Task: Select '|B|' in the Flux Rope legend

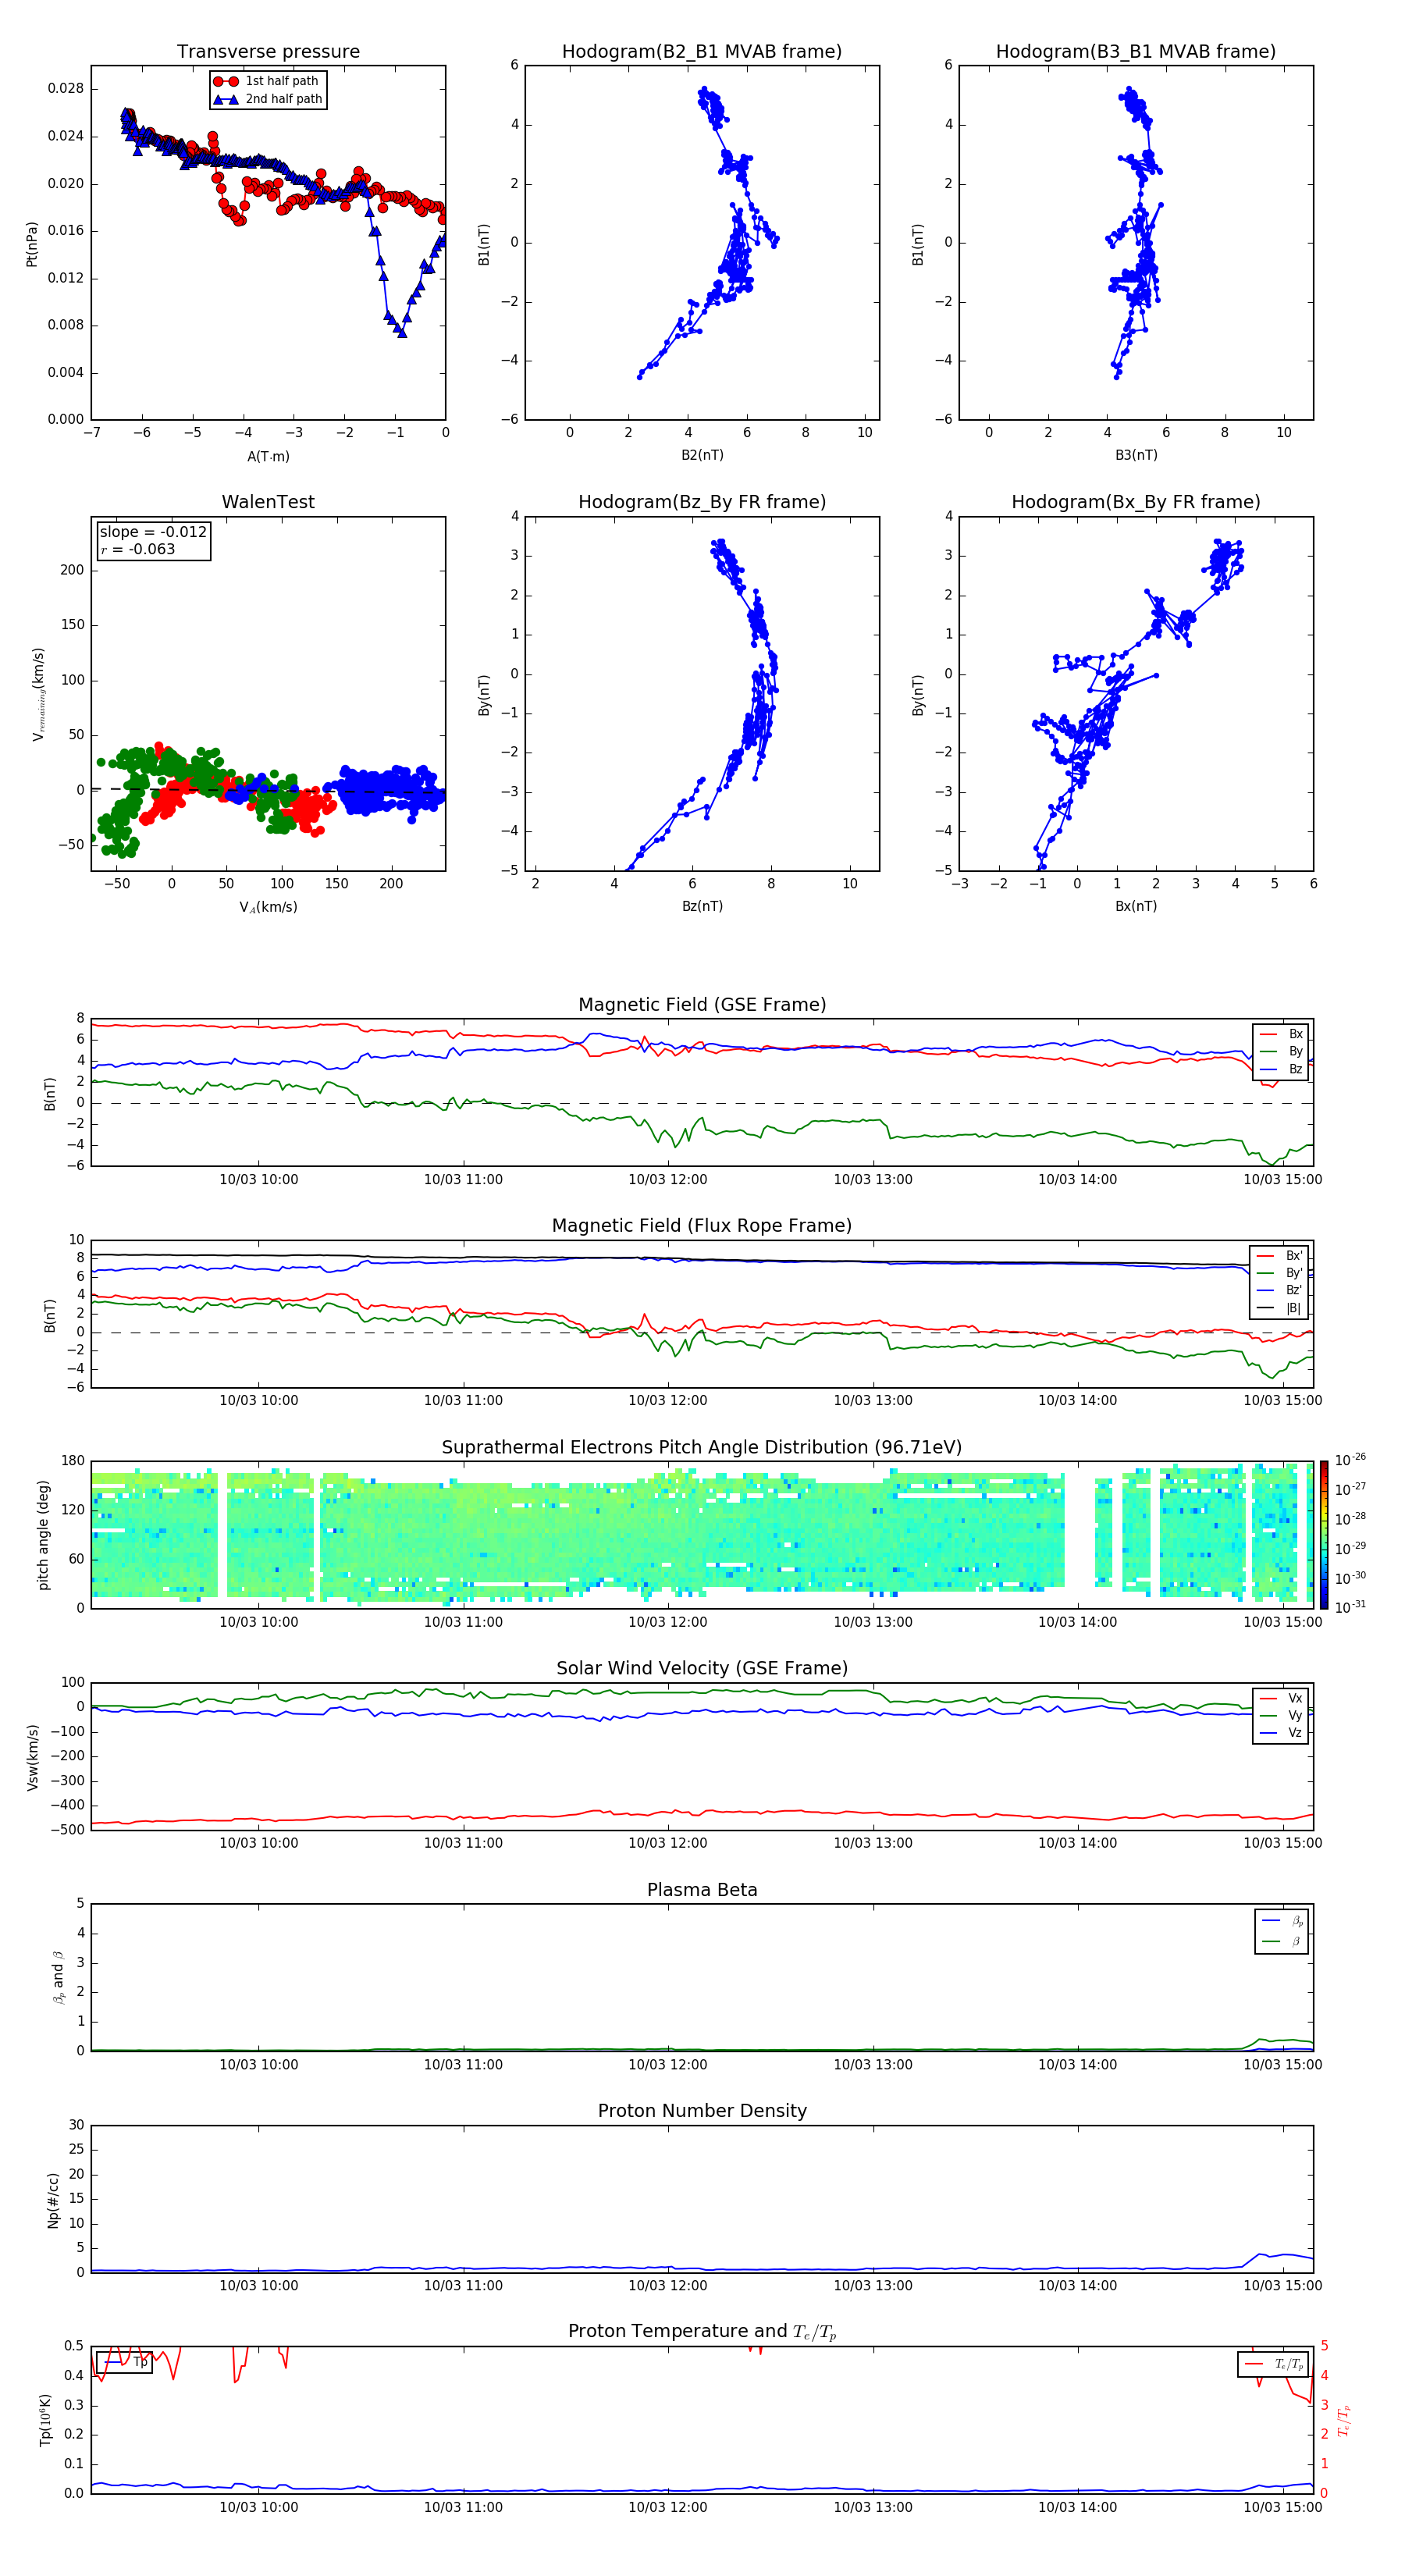Action: [1279, 1308]
